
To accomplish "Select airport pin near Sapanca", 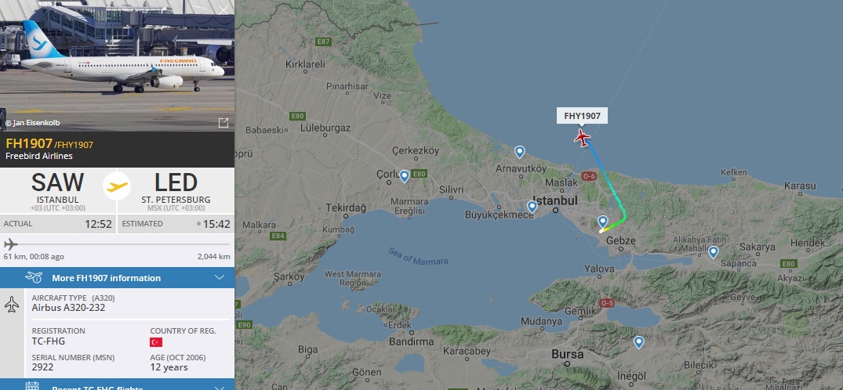I will pos(713,252).
